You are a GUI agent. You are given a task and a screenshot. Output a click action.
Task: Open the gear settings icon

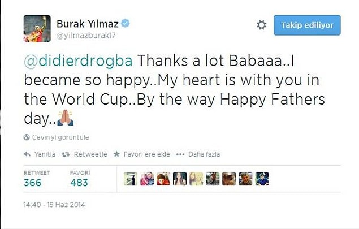click(x=261, y=25)
